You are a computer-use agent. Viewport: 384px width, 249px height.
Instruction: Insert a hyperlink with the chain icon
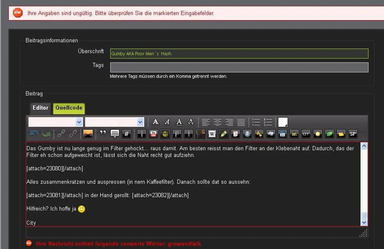(x=61, y=134)
